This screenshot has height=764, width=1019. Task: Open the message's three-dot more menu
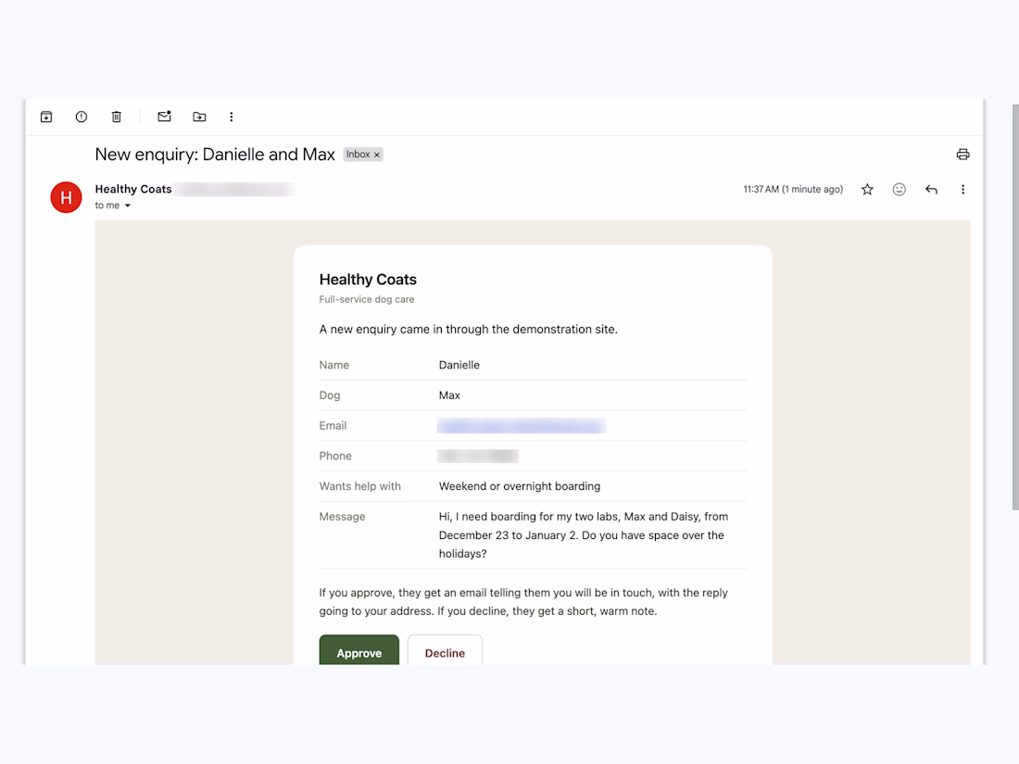click(x=962, y=190)
